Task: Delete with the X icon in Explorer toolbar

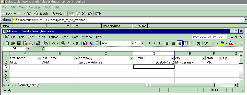Action: point(84,14)
